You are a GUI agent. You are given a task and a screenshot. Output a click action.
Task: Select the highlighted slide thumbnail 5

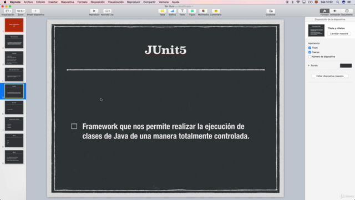14,91
